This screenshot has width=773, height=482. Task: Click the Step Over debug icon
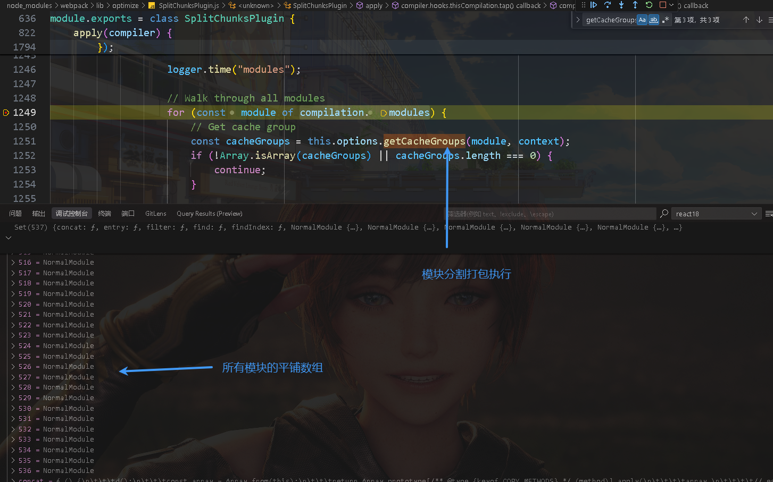coord(608,5)
